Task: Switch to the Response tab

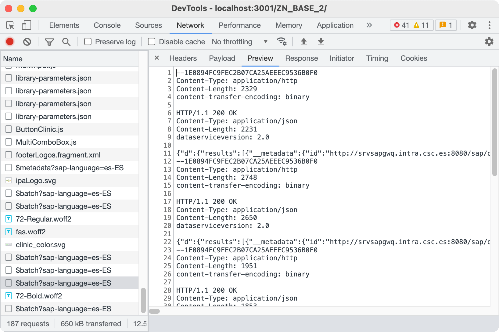Action: (x=301, y=58)
